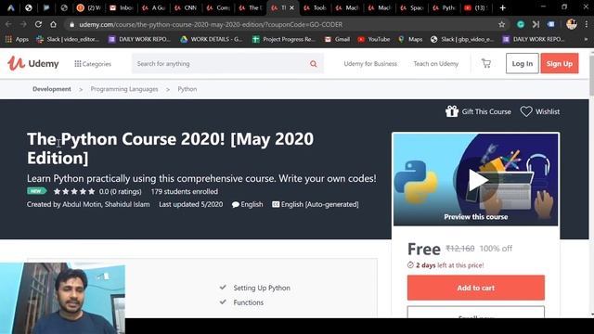Switch to the Spac tab
Screen dimensions: 594x334
pyautogui.click(x=412, y=7)
